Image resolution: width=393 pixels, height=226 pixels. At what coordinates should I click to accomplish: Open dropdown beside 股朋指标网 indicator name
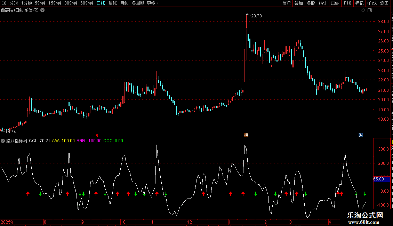click(3, 141)
